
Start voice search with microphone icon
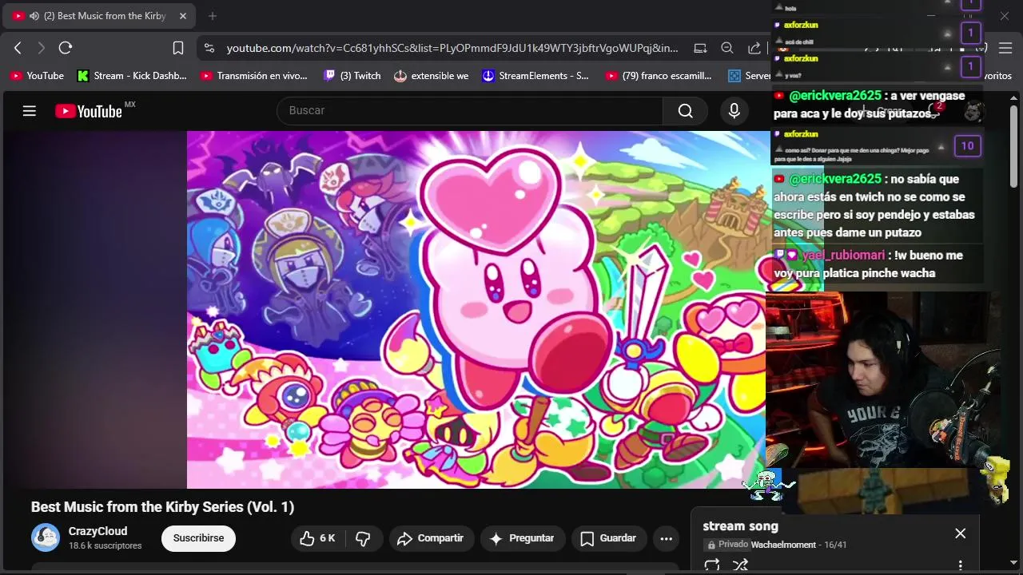[734, 110]
